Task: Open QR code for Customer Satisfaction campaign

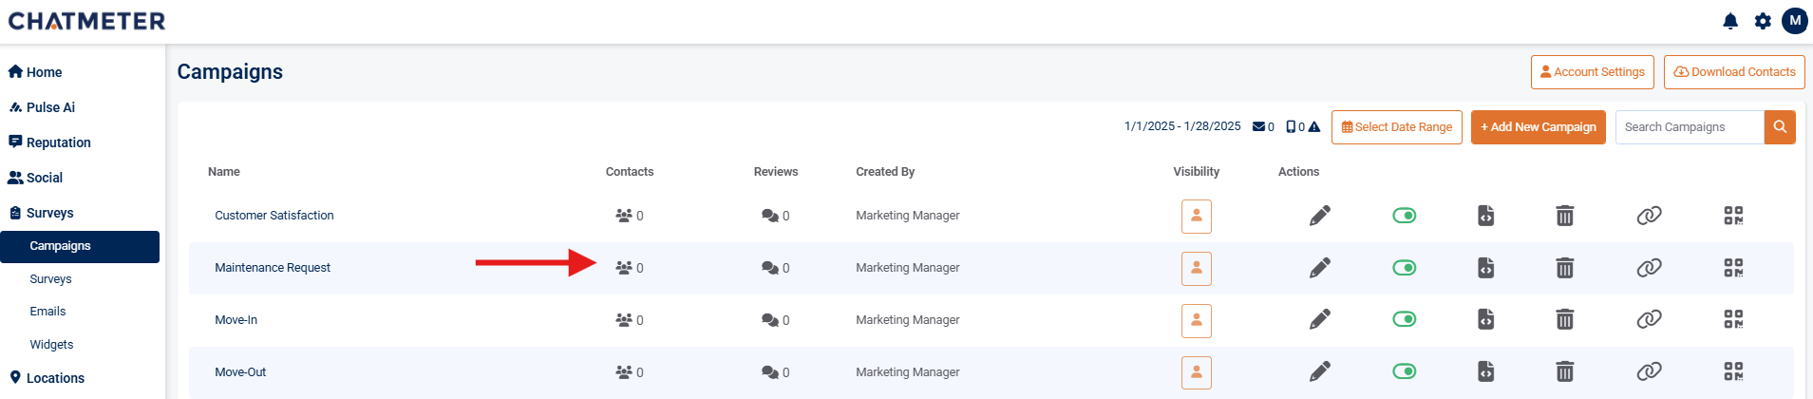Action: point(1733,216)
